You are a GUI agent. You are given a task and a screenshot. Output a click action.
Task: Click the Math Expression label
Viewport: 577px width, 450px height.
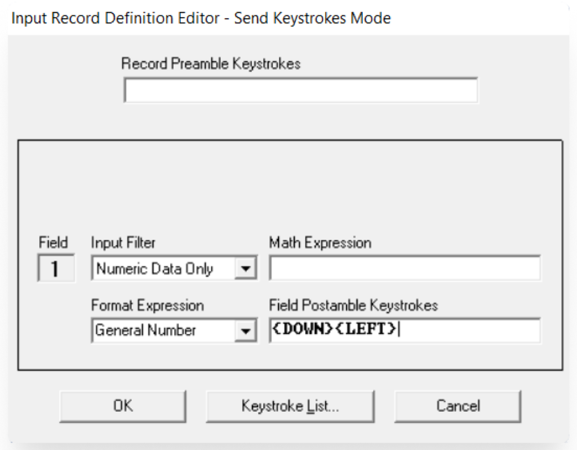click(x=321, y=243)
